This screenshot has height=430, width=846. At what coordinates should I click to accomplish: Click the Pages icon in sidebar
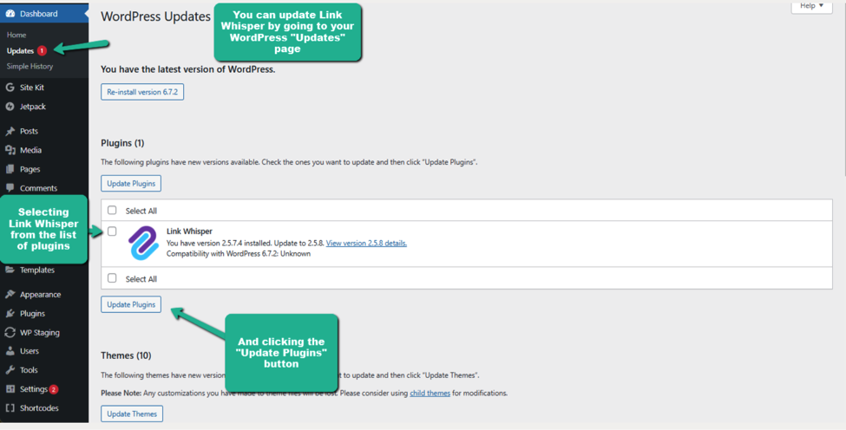[10, 169]
